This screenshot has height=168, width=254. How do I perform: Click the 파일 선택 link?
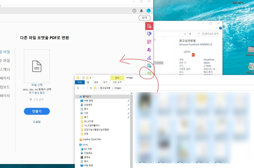37,85
